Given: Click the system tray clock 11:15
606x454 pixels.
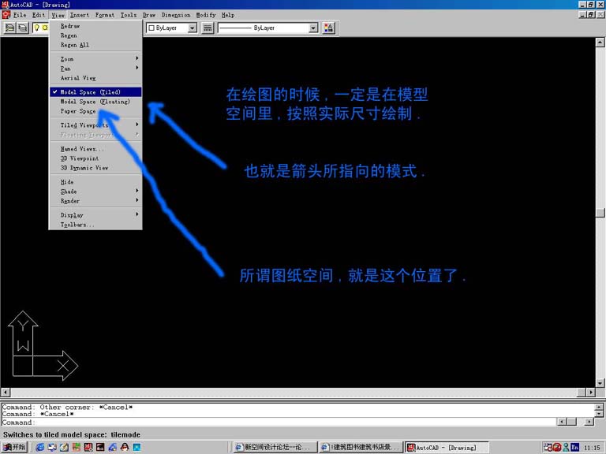Looking at the screenshot, I should point(592,448).
